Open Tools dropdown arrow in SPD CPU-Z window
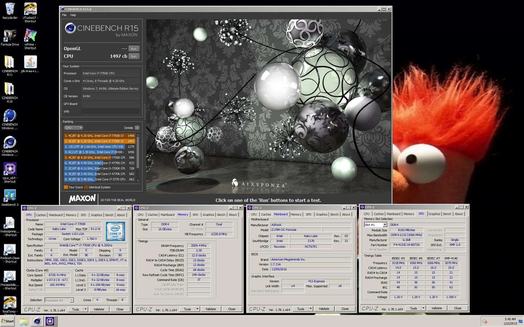524x327 pixels. pyautogui.click(x=423, y=308)
